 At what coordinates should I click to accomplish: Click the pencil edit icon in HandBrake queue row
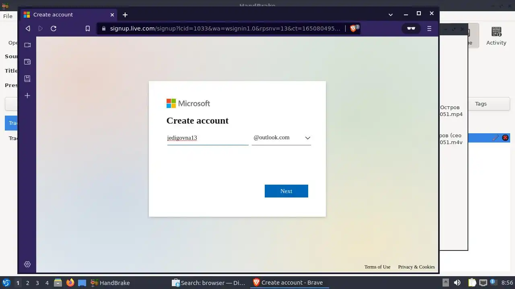496,138
